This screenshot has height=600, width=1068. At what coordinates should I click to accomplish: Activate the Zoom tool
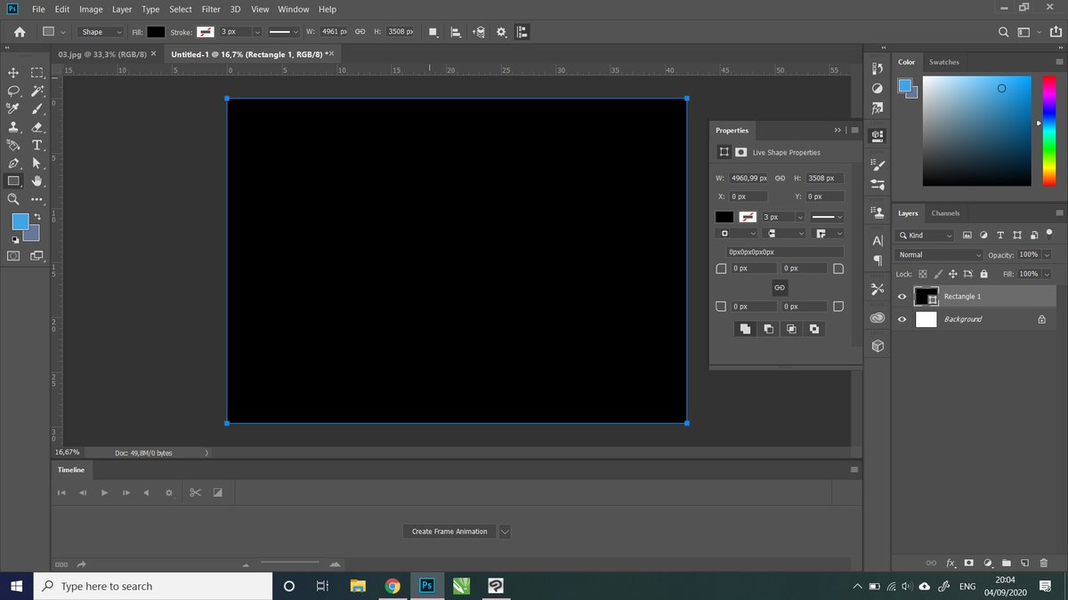click(13, 199)
